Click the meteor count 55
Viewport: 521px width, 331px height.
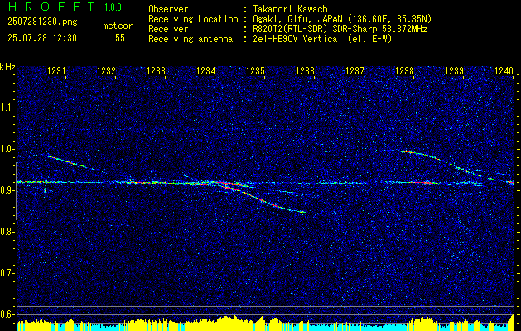(x=120, y=38)
